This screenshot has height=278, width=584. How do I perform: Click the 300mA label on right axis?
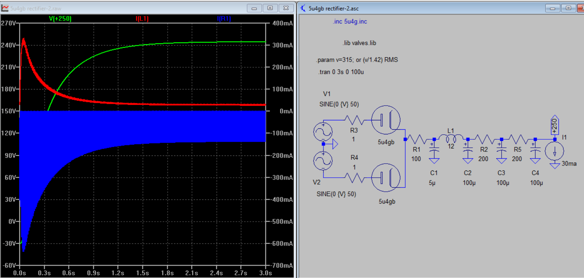[282, 45]
